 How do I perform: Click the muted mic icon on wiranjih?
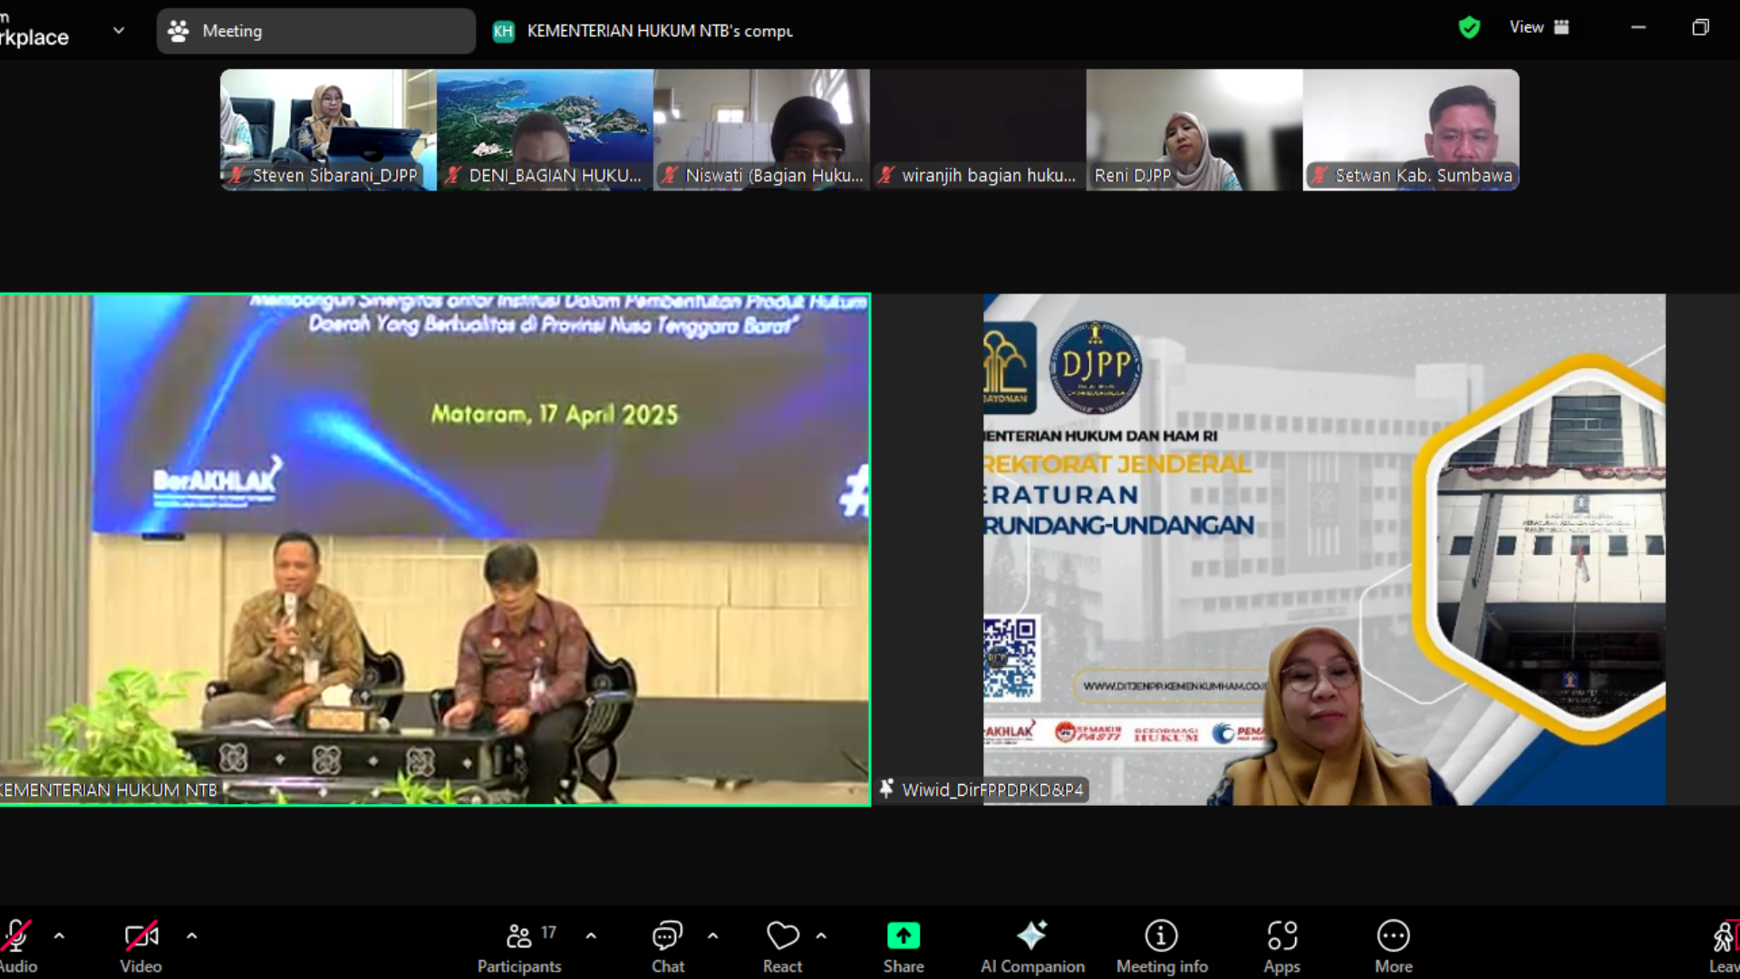[x=886, y=175]
